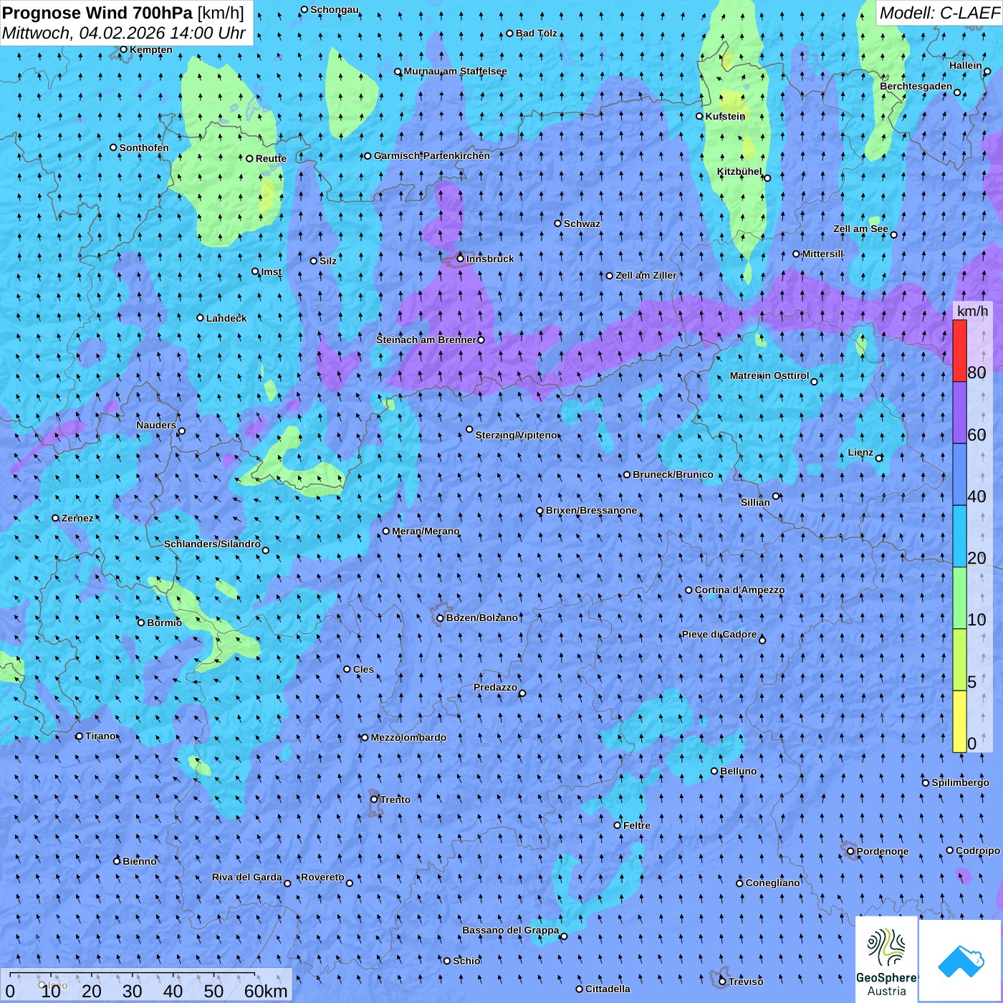Click the 'Brixen/Bressanone' label
The width and height of the screenshot is (1003, 1003).
pyautogui.click(x=591, y=510)
